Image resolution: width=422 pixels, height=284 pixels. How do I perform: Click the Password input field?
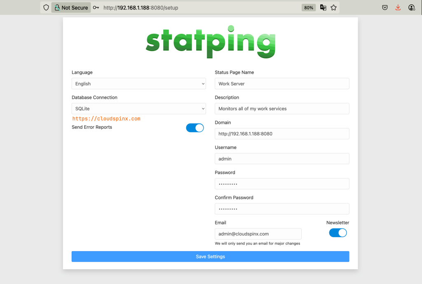point(282,184)
